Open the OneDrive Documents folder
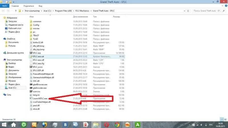Image resolution: width=228 pixels, height=128 pixels. 13,42
